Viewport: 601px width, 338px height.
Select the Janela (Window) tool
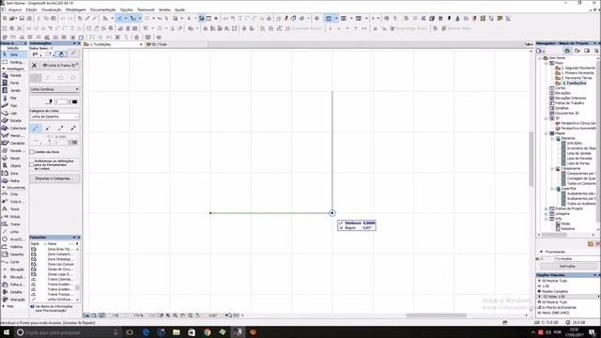[x=13, y=90]
